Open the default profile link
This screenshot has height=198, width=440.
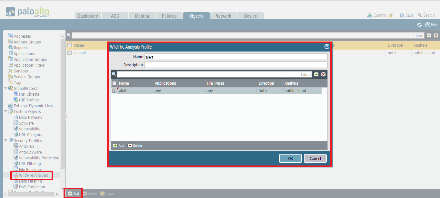[x=80, y=52]
